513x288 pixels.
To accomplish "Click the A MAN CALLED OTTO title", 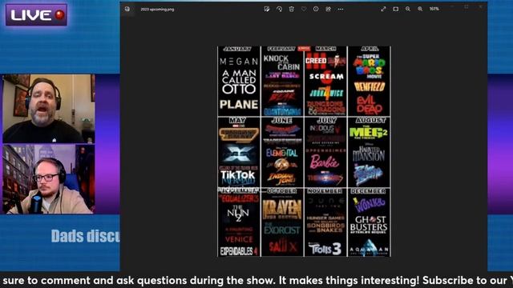I will (x=239, y=82).
